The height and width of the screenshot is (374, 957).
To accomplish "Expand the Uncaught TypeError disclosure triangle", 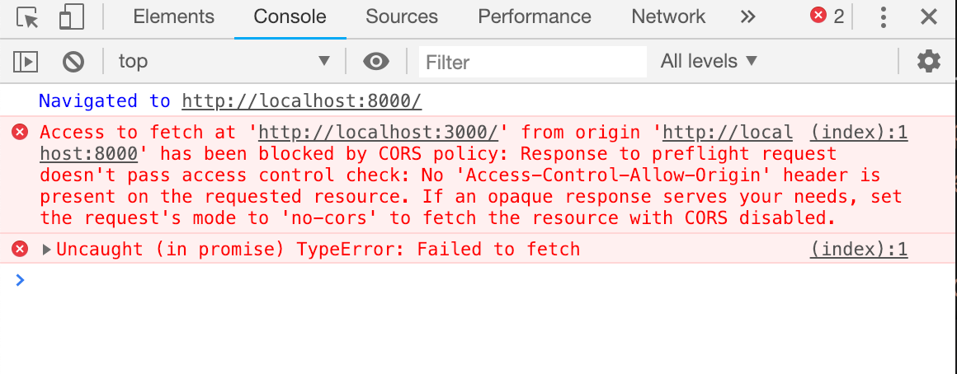I will [46, 249].
